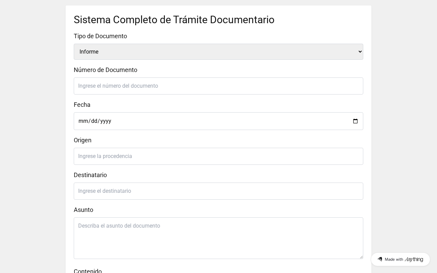Click the "Número de Documento" label
Viewport: 437px width, 273px height.
click(105, 70)
